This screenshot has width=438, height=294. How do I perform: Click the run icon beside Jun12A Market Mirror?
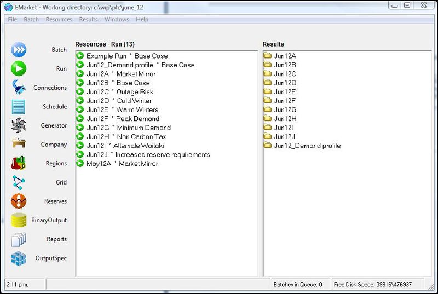click(80, 74)
